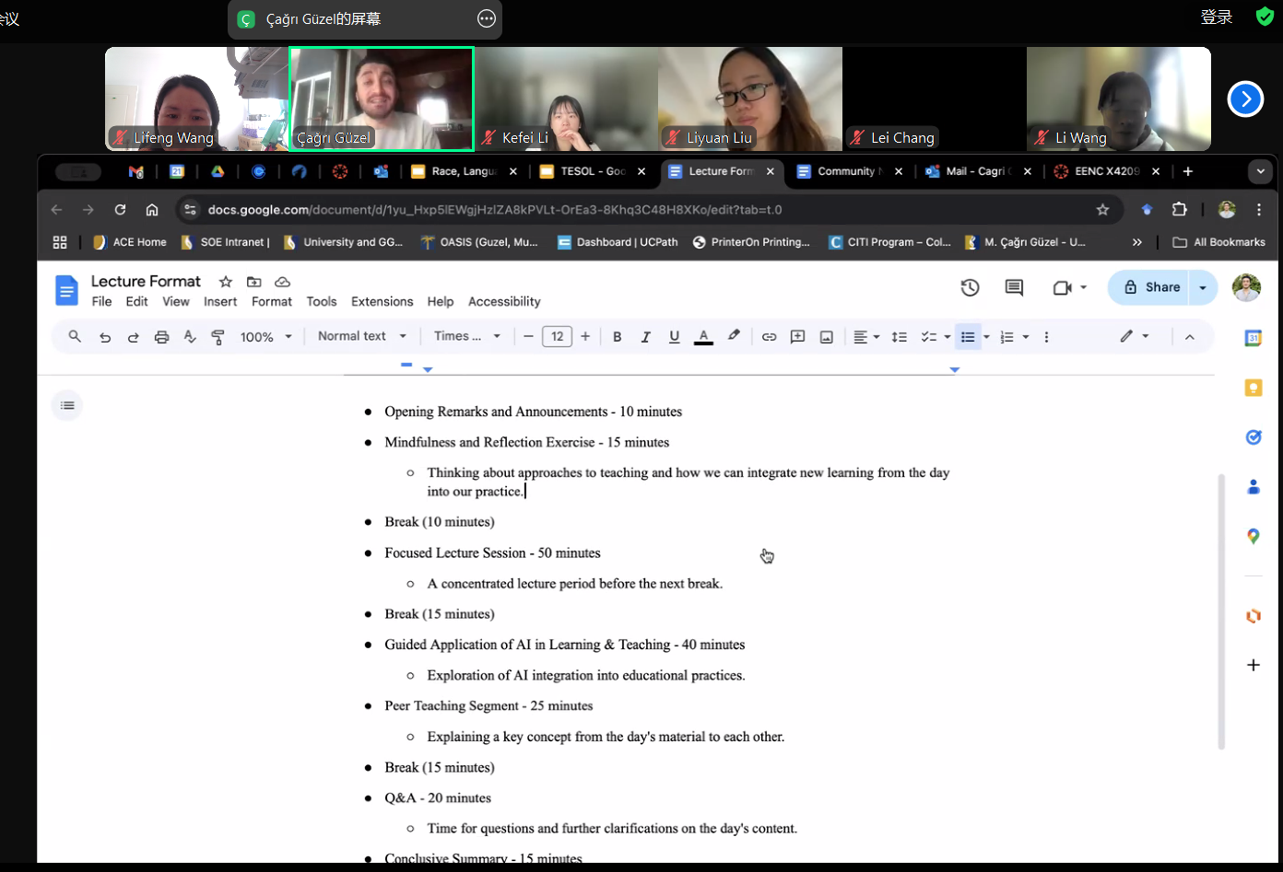Open the comments panel icon
The width and height of the screenshot is (1283, 872).
pyautogui.click(x=1014, y=287)
